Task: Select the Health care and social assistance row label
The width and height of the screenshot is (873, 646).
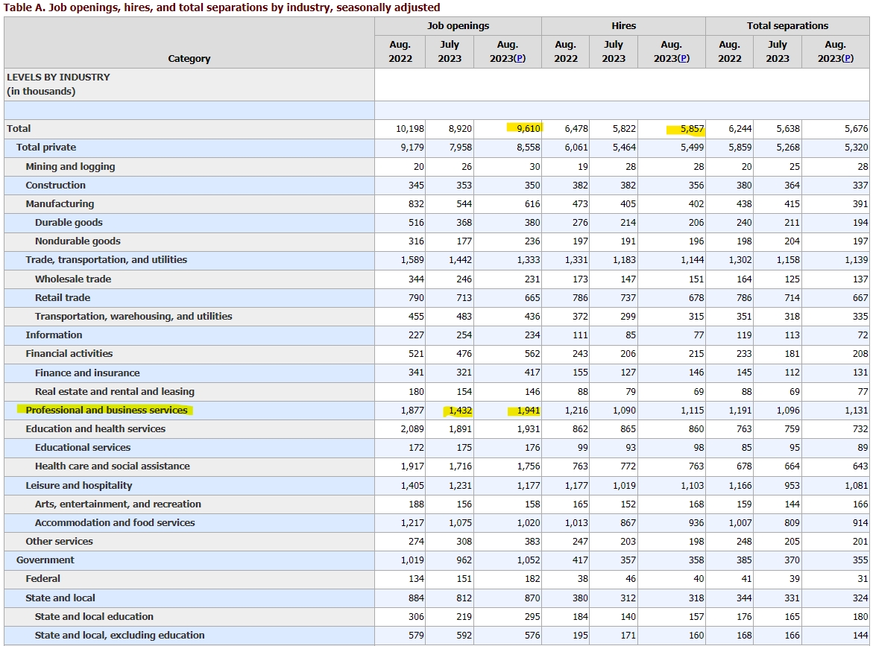Action: [x=112, y=466]
